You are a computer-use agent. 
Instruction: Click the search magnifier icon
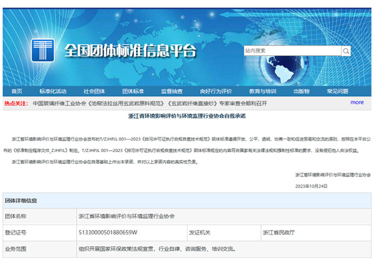(346, 50)
